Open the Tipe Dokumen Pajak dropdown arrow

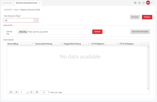pyautogui.click(x=36, y=20)
